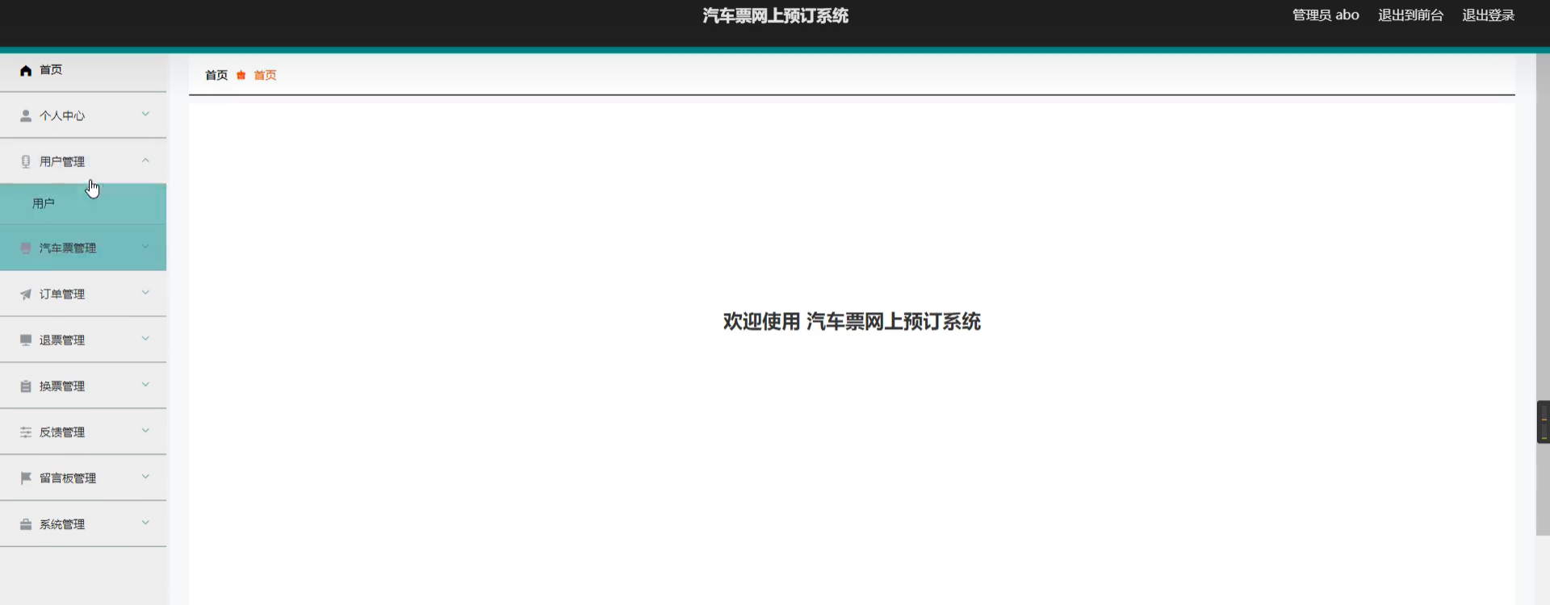The height and width of the screenshot is (605, 1550).
Task: Open the 首页 sidebar menu item
Action: 83,70
